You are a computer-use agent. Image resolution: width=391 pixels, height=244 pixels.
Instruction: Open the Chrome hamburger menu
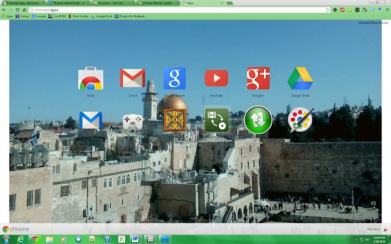(x=387, y=10)
